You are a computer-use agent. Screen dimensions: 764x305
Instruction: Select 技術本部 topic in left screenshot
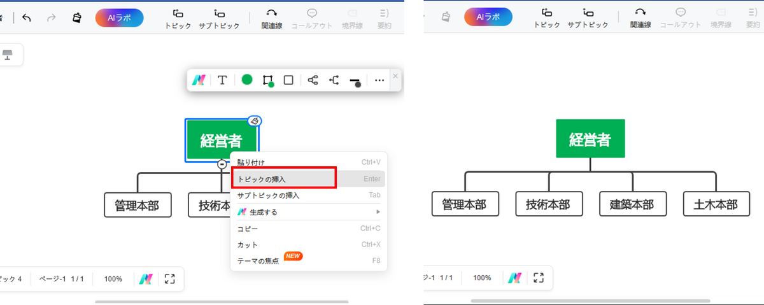coord(209,205)
